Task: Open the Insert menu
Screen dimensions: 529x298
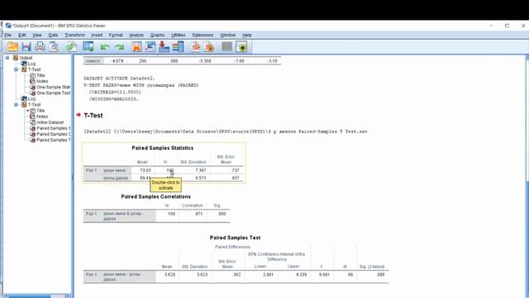Action: pos(97,35)
